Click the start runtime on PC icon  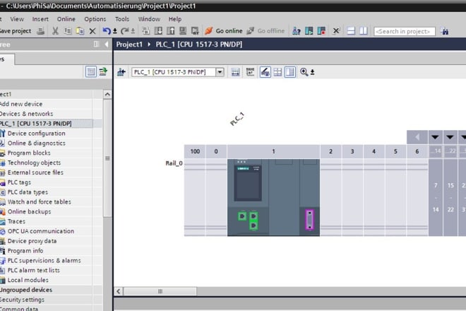pos(195,30)
